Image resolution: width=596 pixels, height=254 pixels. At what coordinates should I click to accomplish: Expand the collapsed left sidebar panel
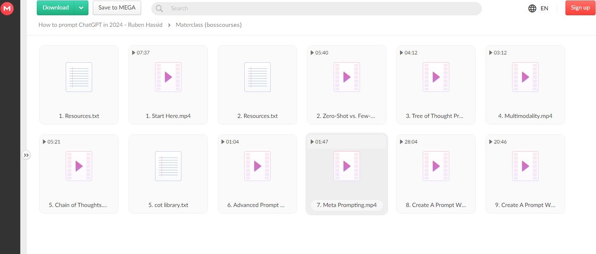[26, 155]
